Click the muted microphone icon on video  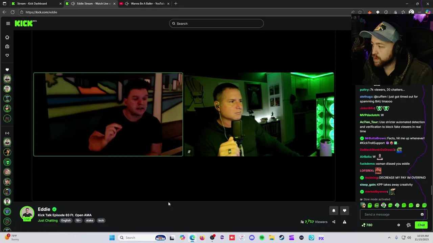point(189,152)
